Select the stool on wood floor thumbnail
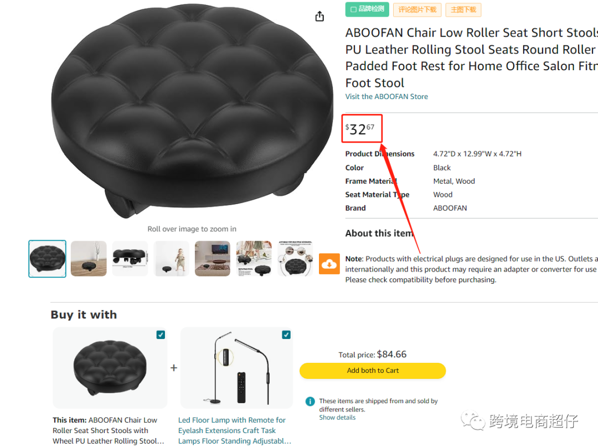Image resolution: width=598 pixels, height=448 pixels. [x=89, y=259]
